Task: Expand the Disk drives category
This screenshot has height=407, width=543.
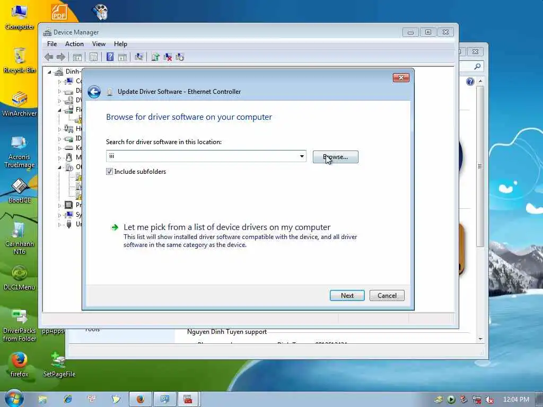Action: coord(59,91)
